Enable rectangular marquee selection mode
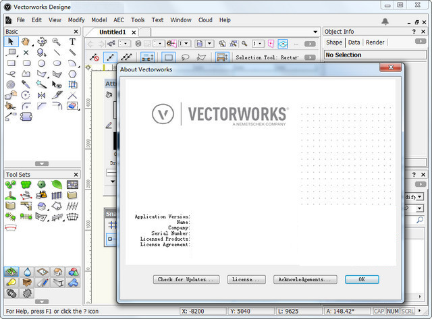The width and height of the screenshot is (432, 319). point(169,57)
